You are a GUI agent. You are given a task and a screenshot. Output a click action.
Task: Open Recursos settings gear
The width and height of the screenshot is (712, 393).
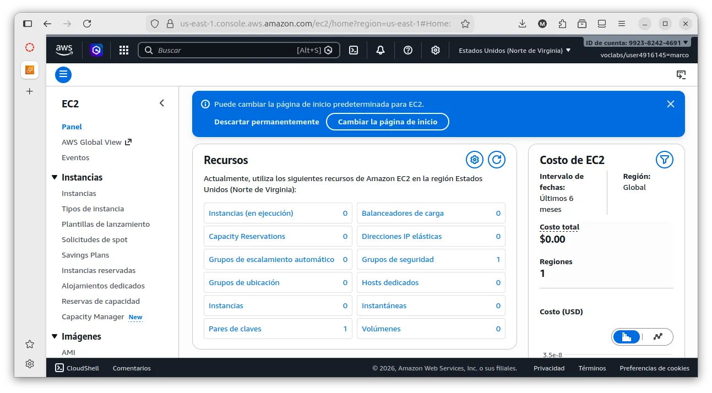474,160
